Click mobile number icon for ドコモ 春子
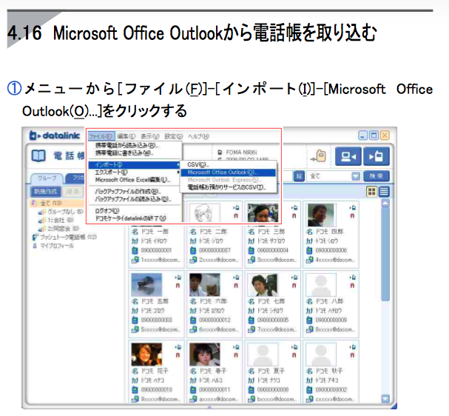The image size is (449, 416). pyautogui.click(x=193, y=389)
